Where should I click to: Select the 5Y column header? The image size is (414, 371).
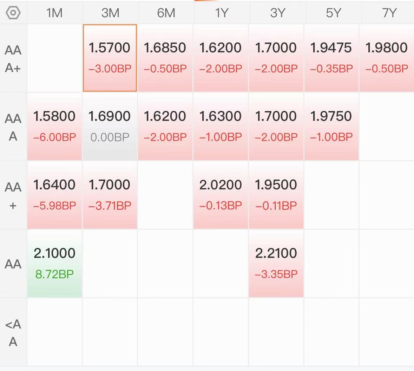(333, 13)
